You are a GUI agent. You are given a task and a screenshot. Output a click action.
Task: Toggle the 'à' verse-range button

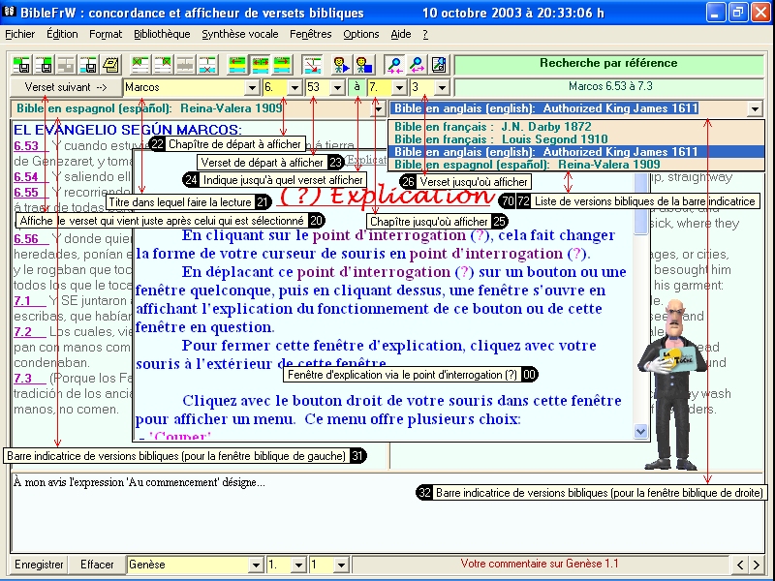pyautogui.click(x=356, y=87)
